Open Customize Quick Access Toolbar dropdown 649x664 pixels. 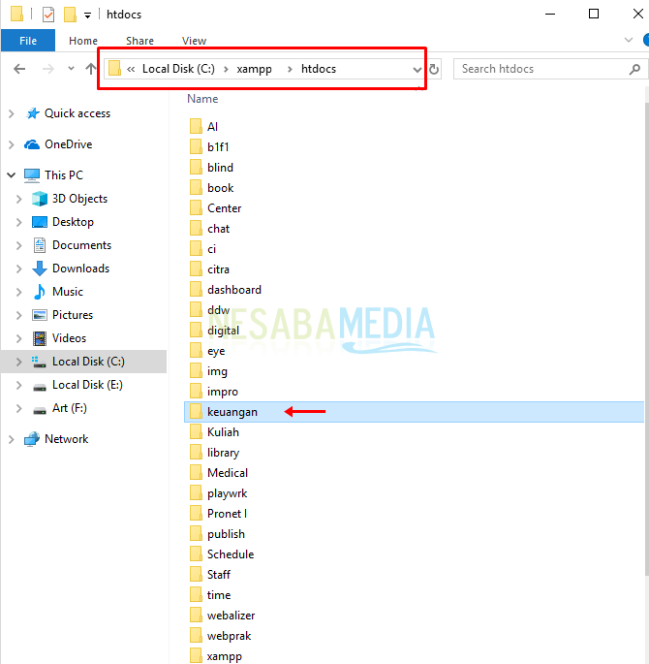click(x=87, y=16)
